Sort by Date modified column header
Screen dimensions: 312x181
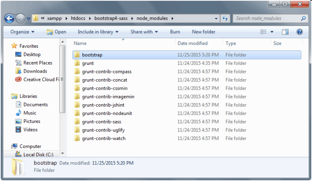(x=193, y=43)
